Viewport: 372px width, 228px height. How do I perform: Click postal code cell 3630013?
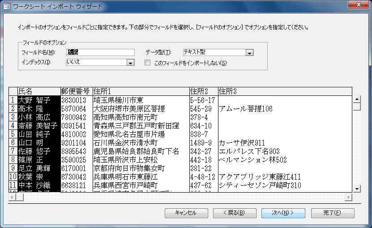[77, 100]
